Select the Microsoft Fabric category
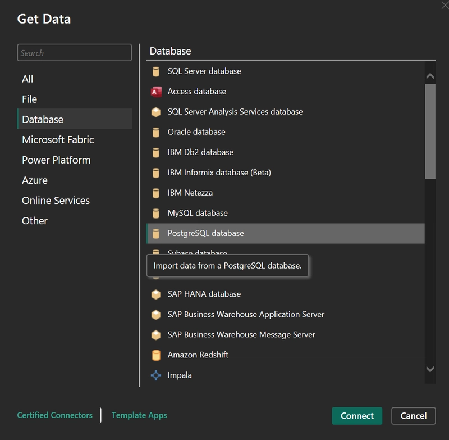 click(x=58, y=140)
